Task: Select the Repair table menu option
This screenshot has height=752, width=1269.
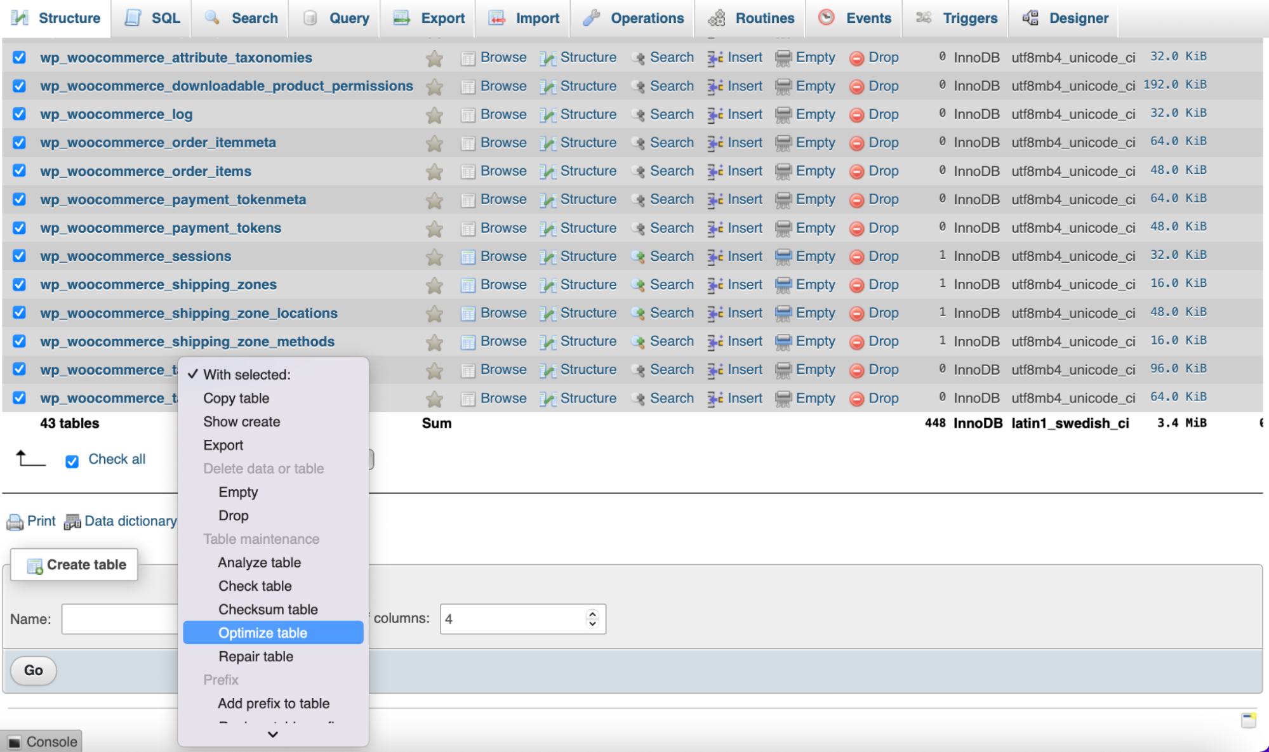Action: pos(255,656)
